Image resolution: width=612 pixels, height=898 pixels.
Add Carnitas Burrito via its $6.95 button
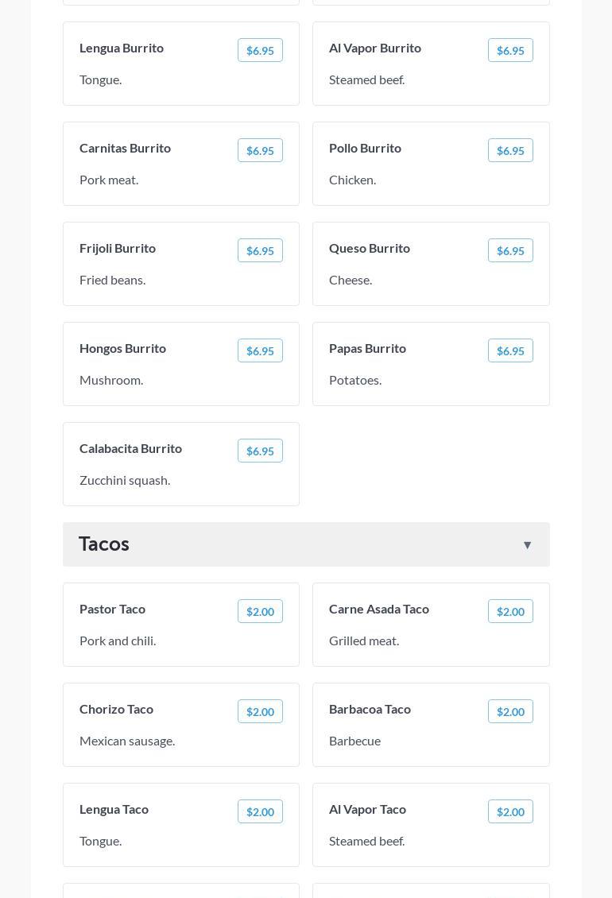click(260, 150)
